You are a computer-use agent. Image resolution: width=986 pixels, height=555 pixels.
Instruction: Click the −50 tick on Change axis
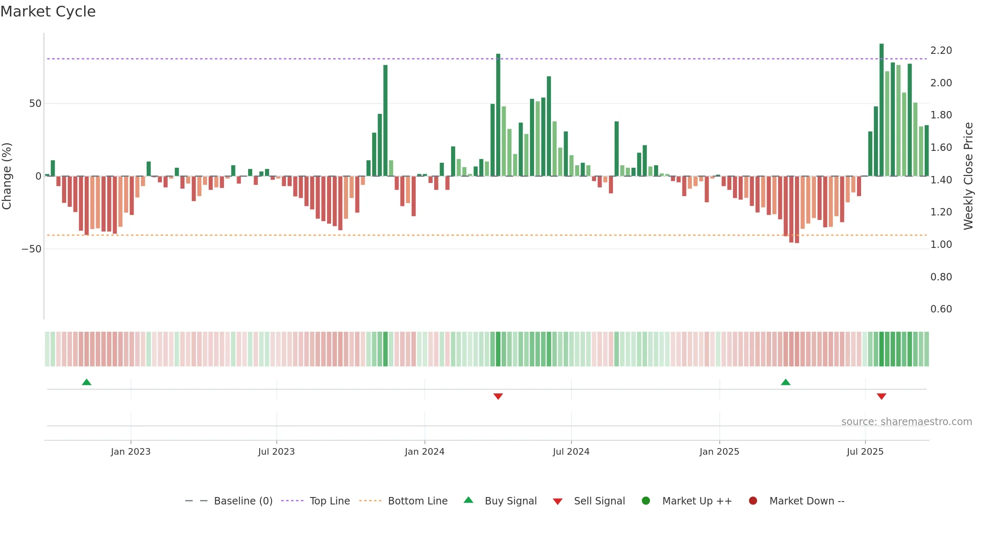pos(32,249)
